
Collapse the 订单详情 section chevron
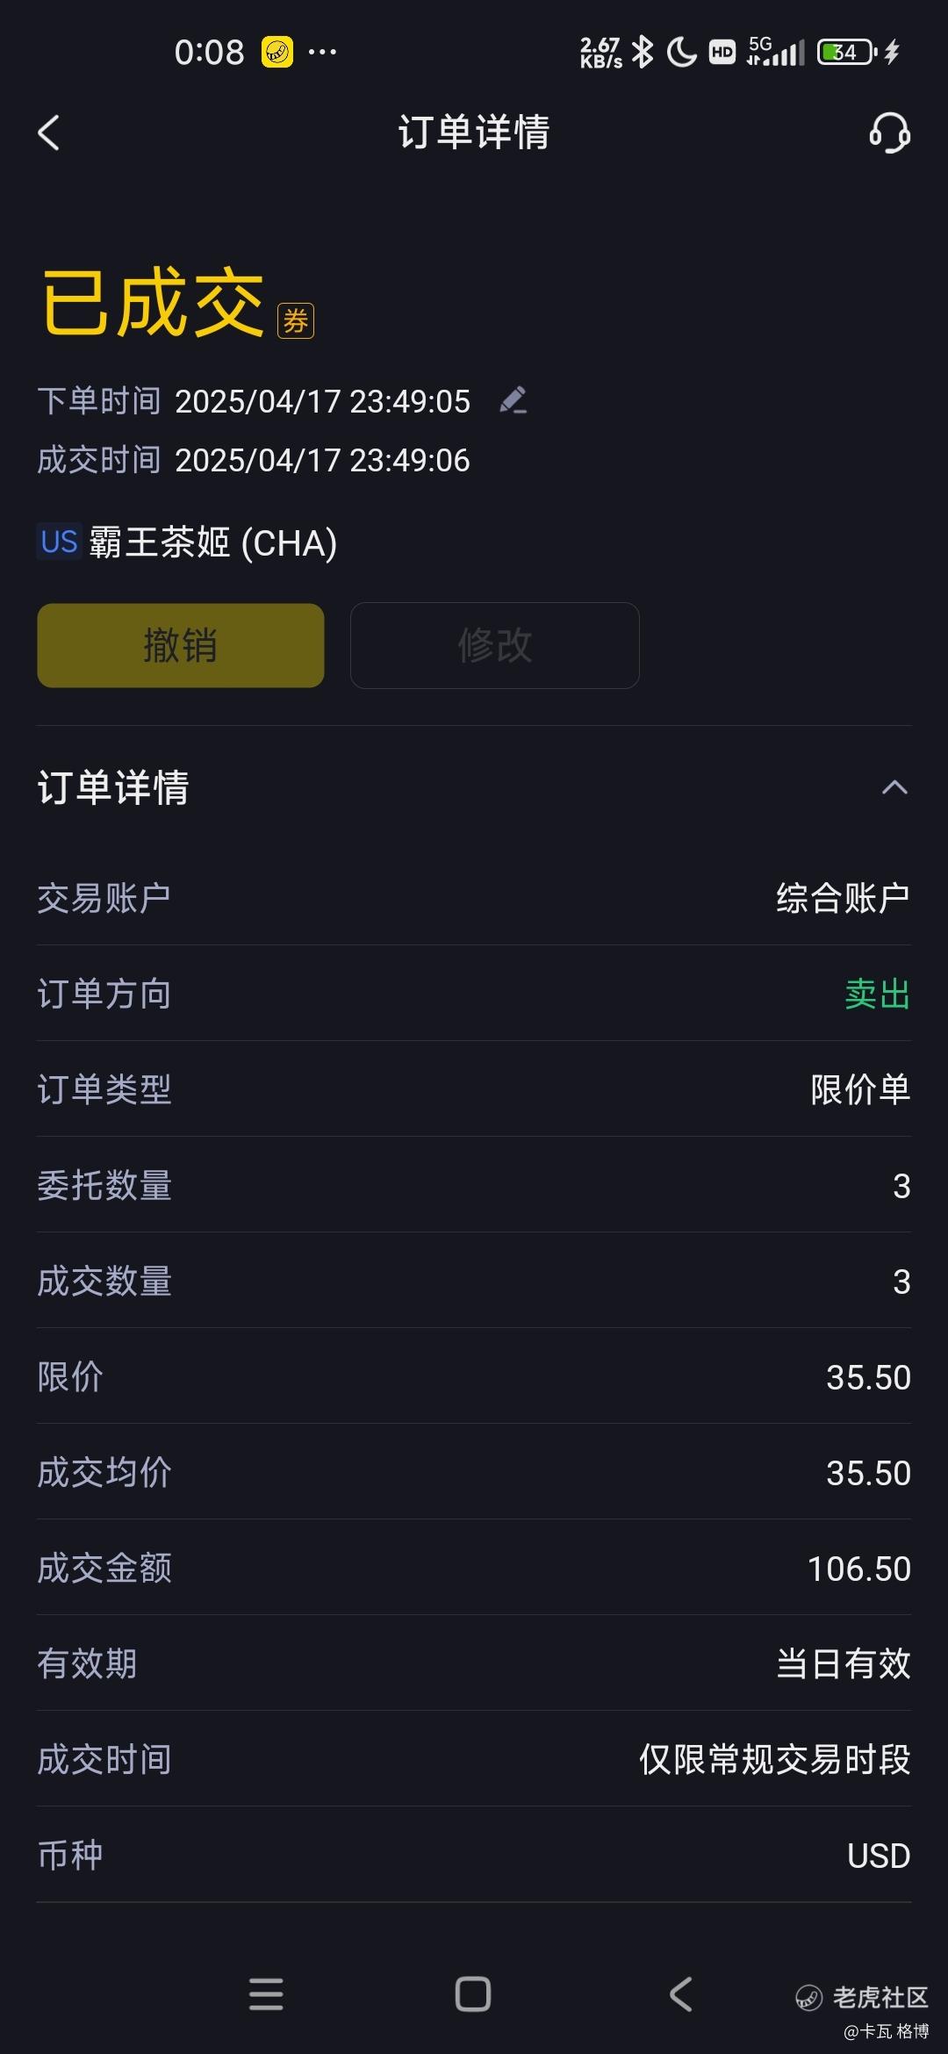tap(894, 787)
